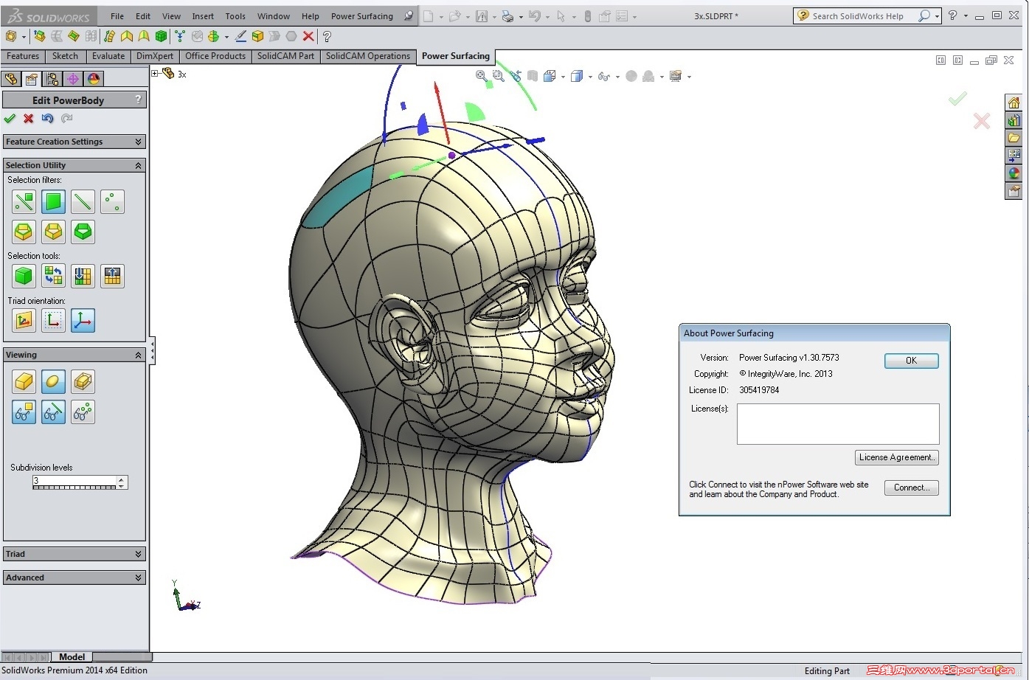Open the File menu
1029x680 pixels.
[117, 16]
